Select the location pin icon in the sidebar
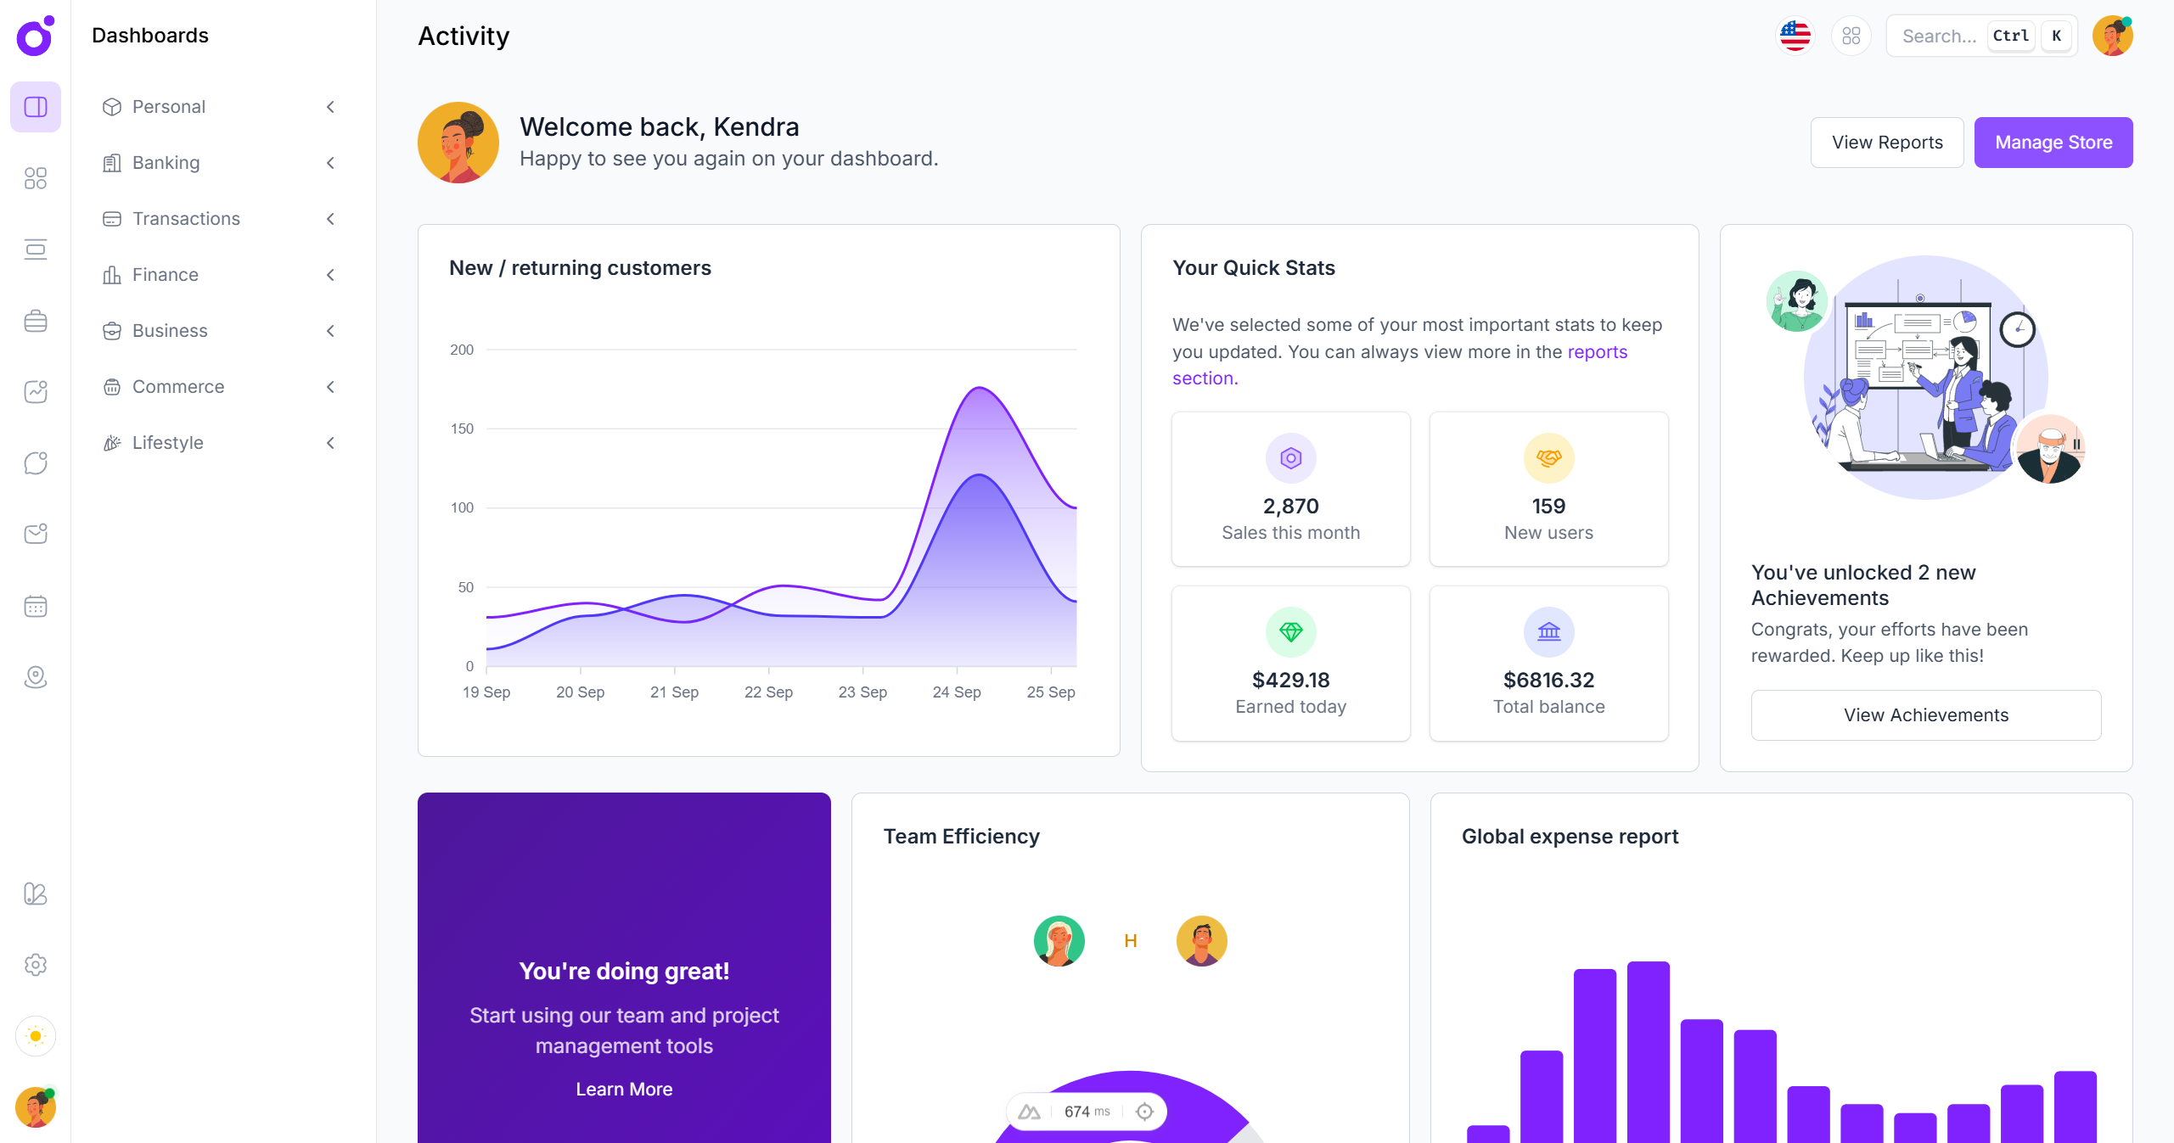2174x1143 pixels. pos(36,676)
